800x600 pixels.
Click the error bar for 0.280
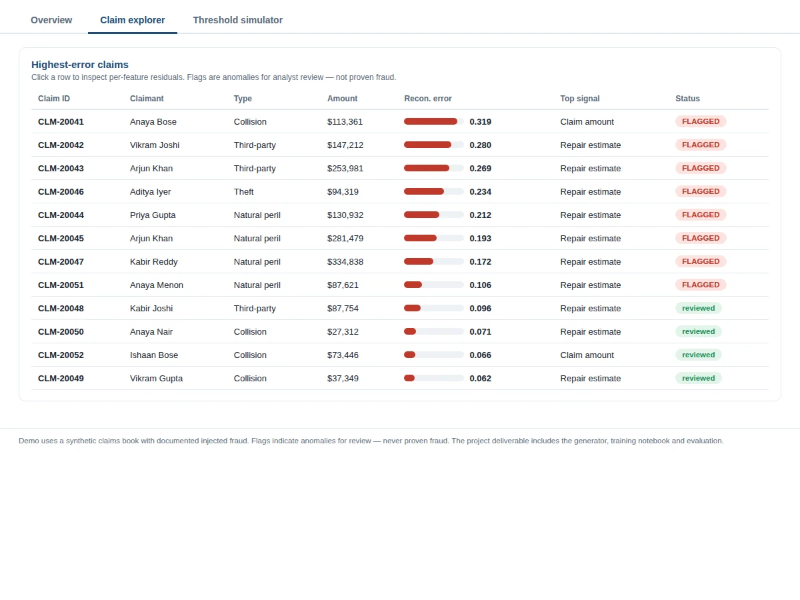tap(434, 145)
